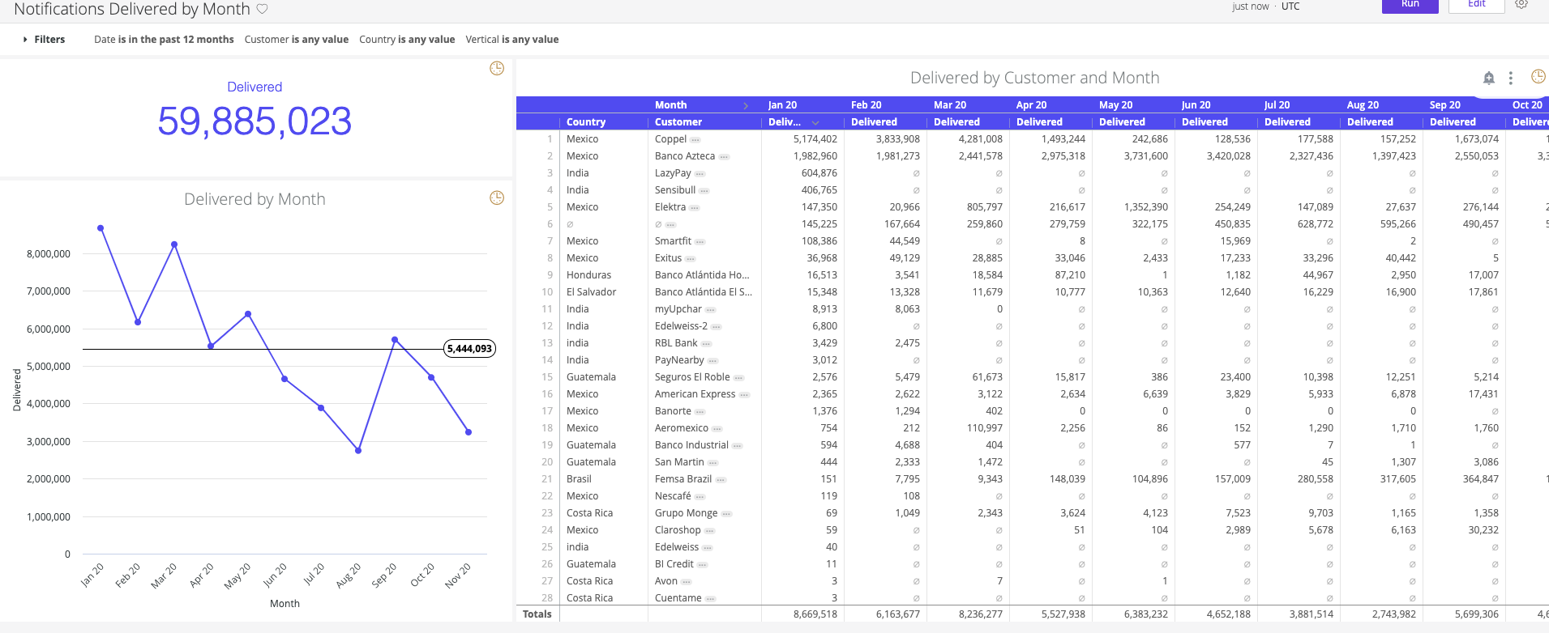The height and width of the screenshot is (633, 1549).
Task: Click the Jan 20 total 8,669,518
Action: tap(815, 614)
